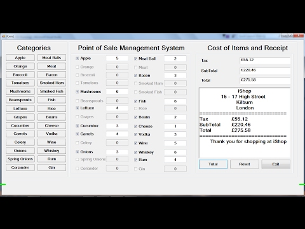Select the Smoked Ham category button
The image size is (305, 229).
coord(51,83)
